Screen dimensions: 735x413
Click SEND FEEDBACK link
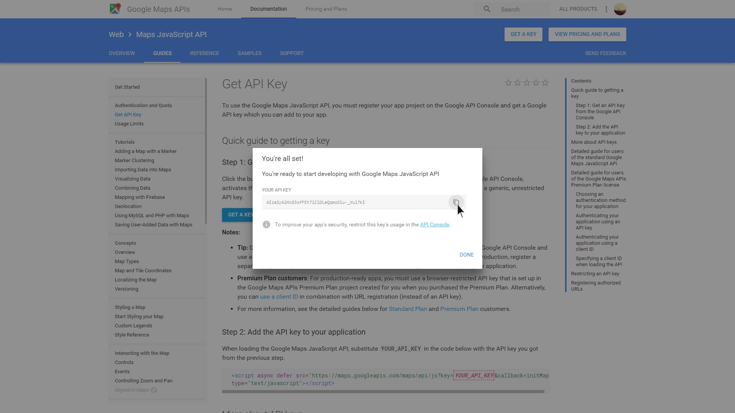click(x=606, y=53)
